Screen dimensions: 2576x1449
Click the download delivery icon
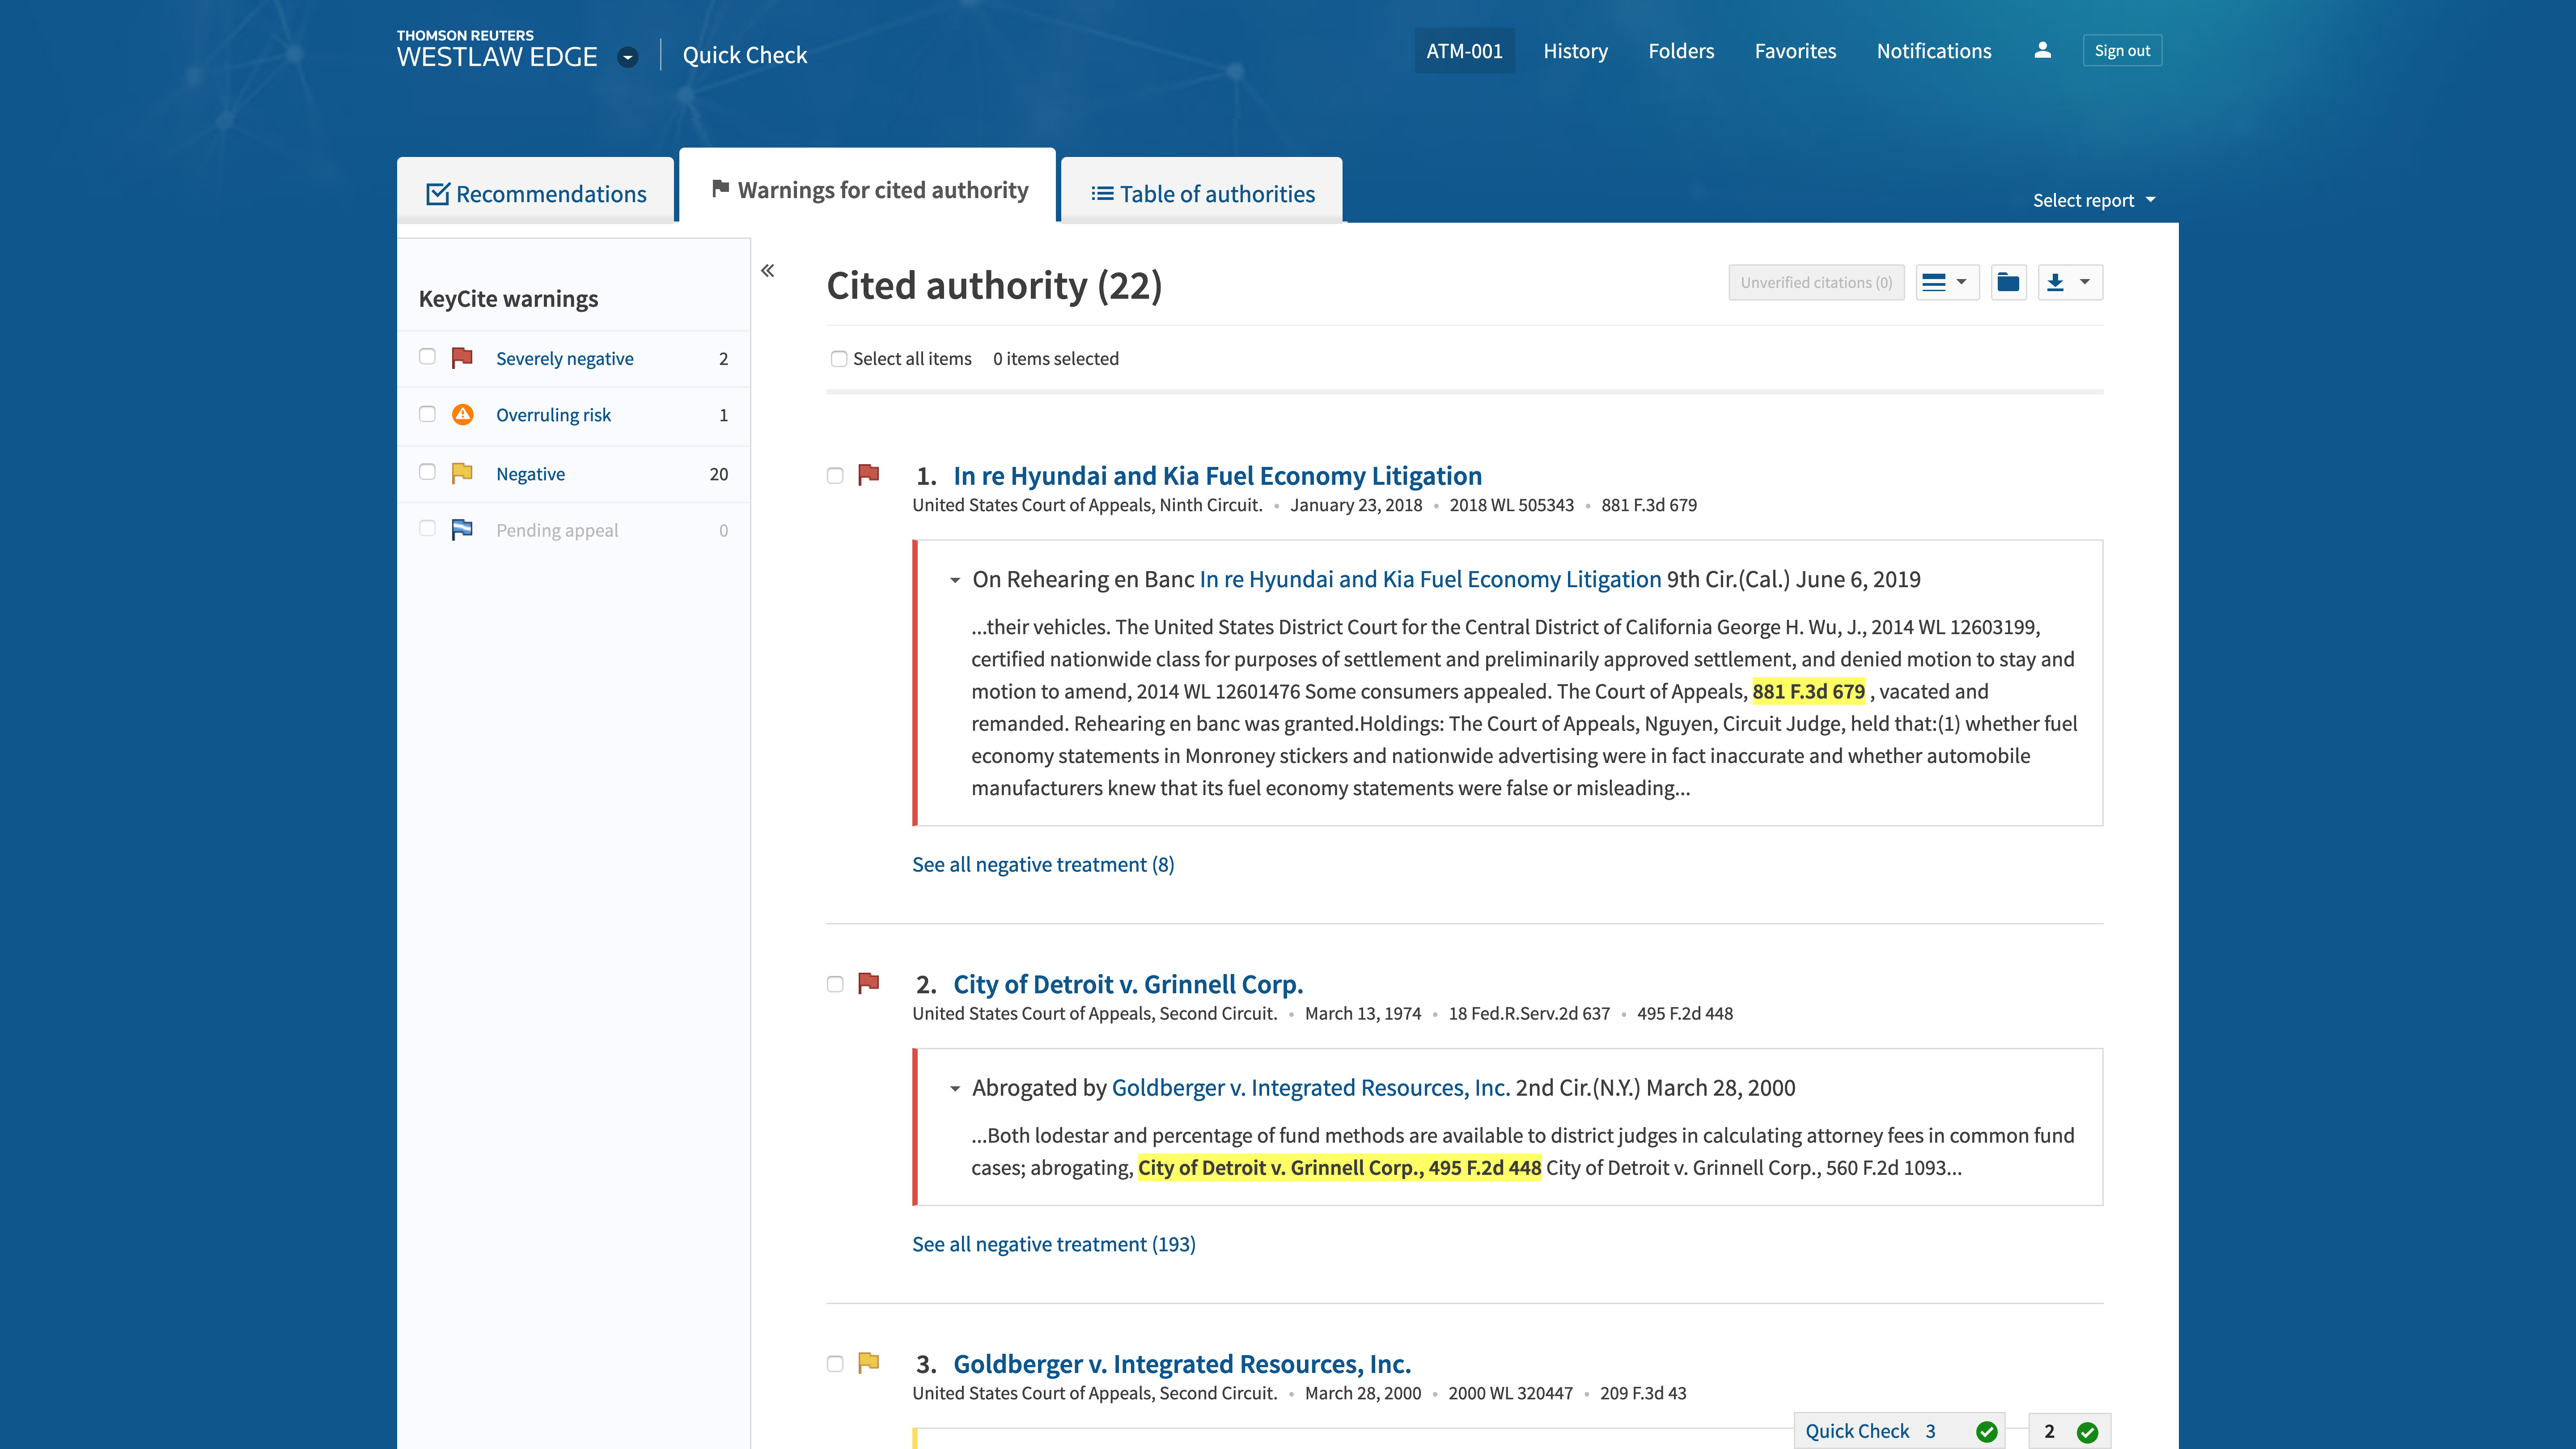pyautogui.click(x=2056, y=283)
